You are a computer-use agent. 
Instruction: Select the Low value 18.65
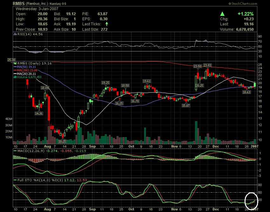[x=43, y=24]
